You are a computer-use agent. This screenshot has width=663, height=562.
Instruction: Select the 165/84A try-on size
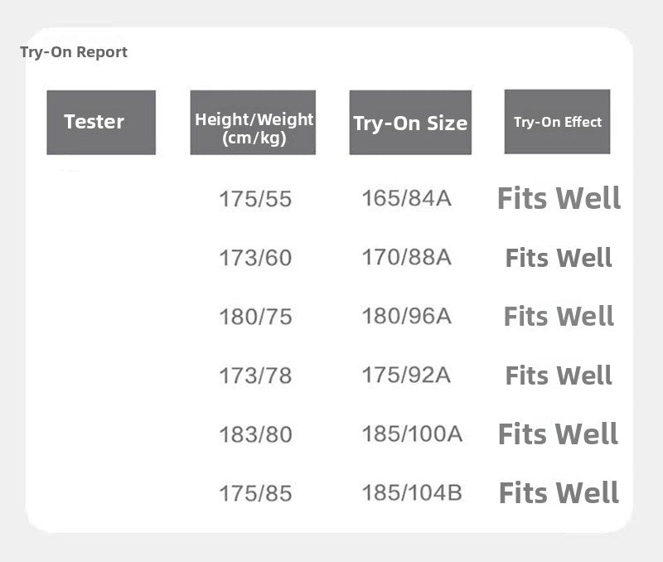[406, 199]
